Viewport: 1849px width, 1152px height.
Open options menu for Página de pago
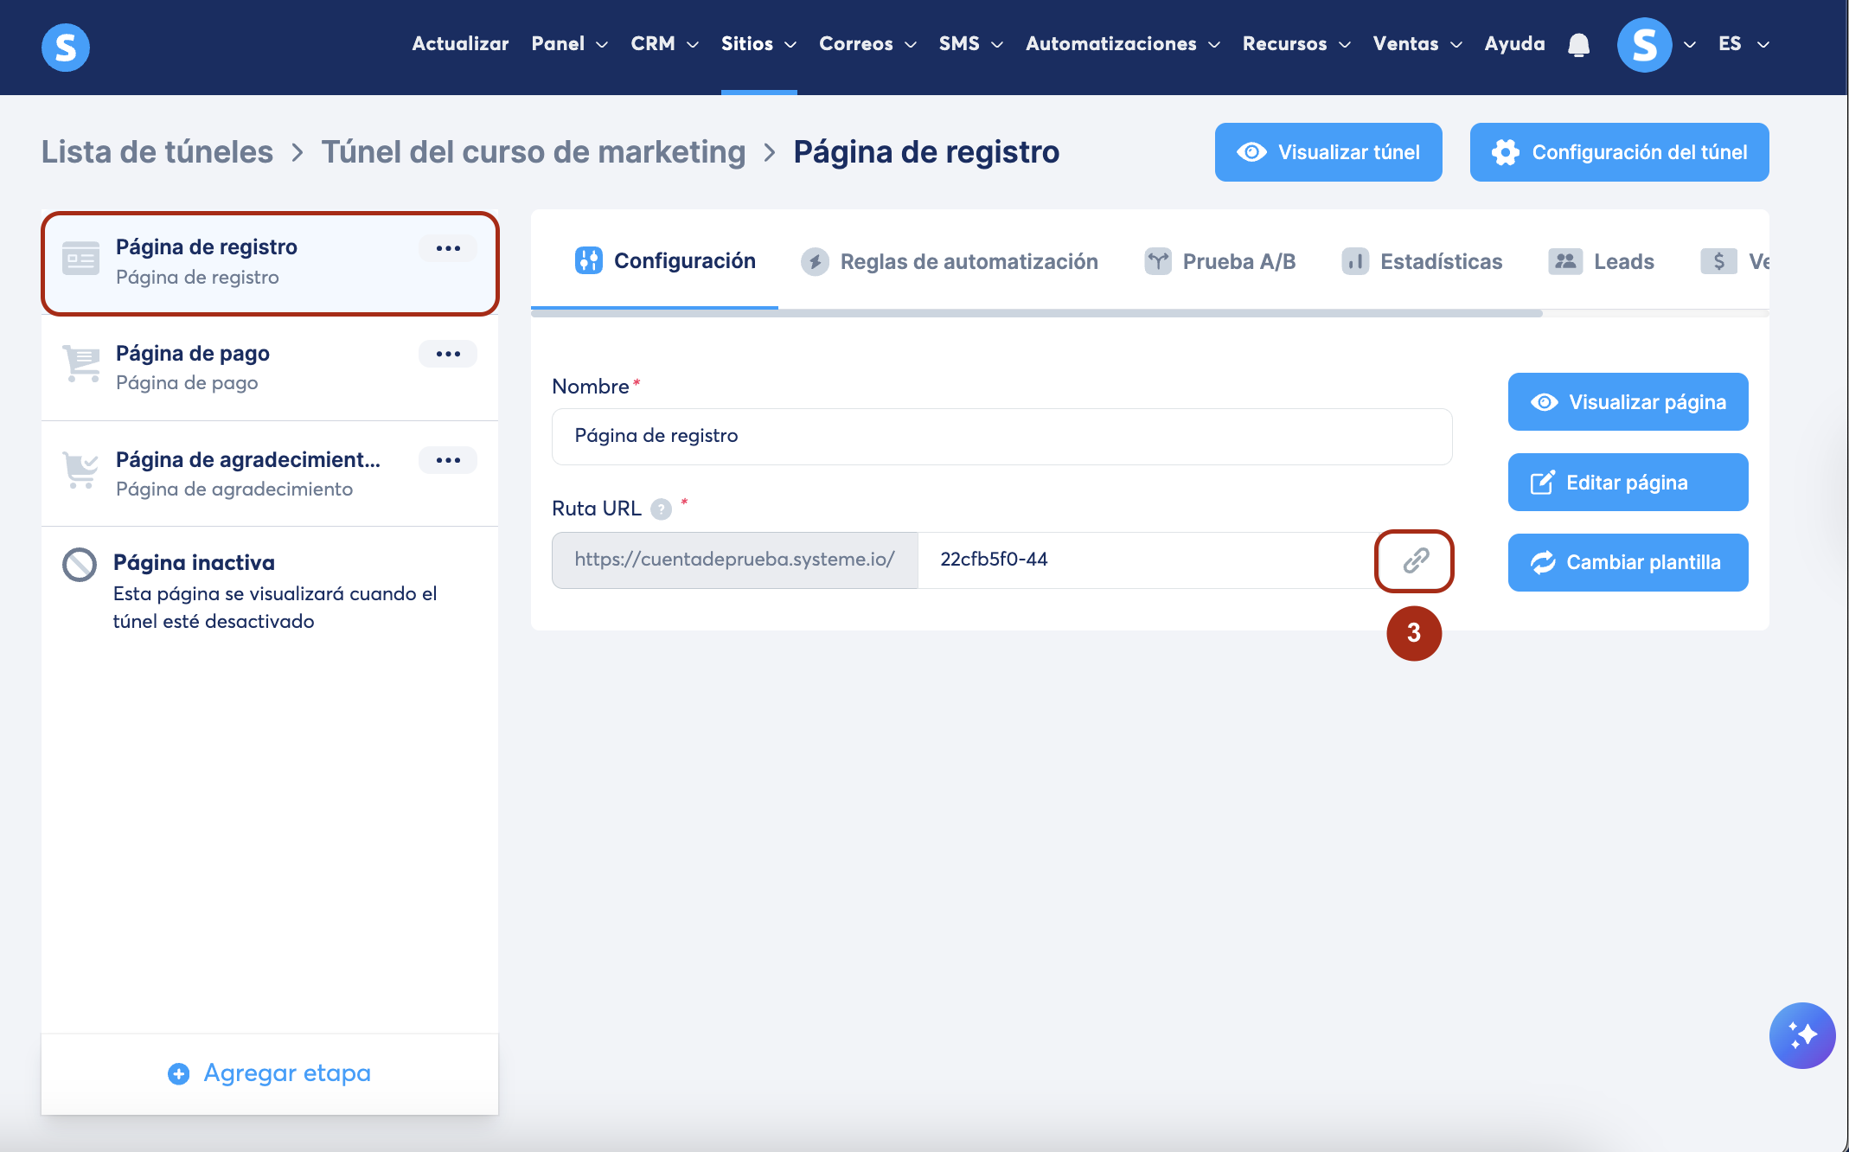pyautogui.click(x=448, y=354)
